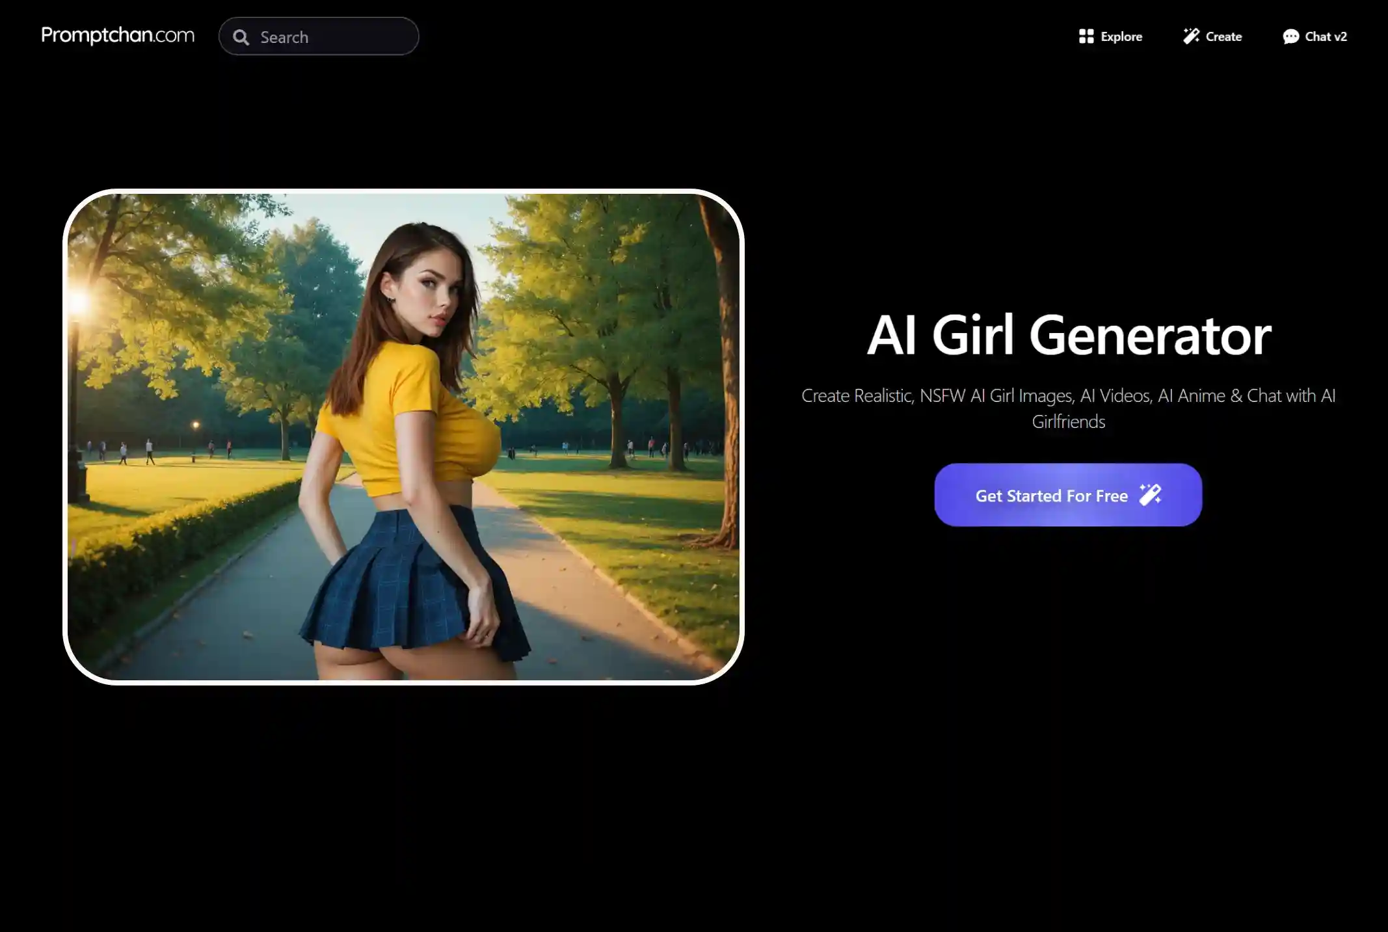Open the Chat v2 menu item
Screen dimensions: 1388x932
(x=1325, y=36)
